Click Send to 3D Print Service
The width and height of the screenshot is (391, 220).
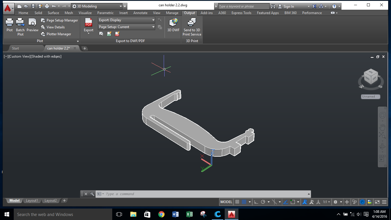point(192,27)
